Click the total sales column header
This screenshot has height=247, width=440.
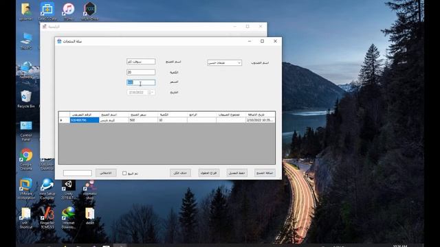click(231, 115)
